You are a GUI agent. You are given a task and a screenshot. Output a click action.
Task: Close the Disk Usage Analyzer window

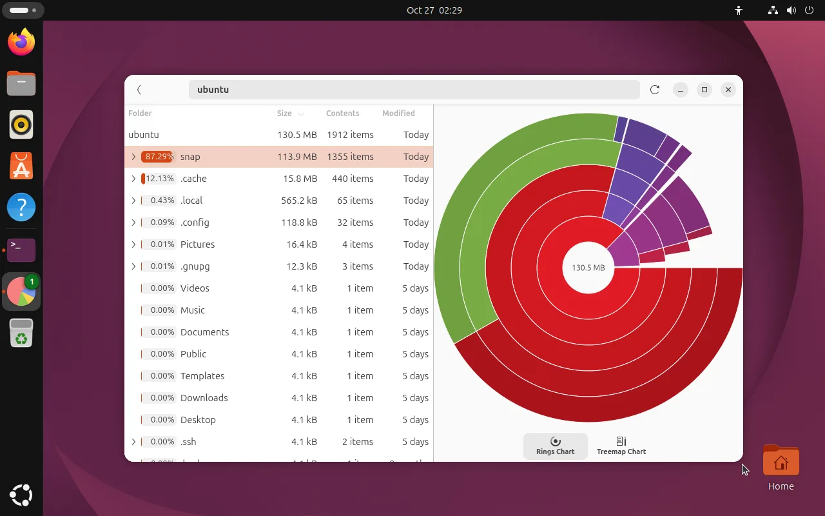(x=728, y=90)
